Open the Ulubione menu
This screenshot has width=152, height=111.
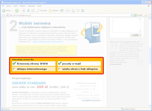pos(23,6)
